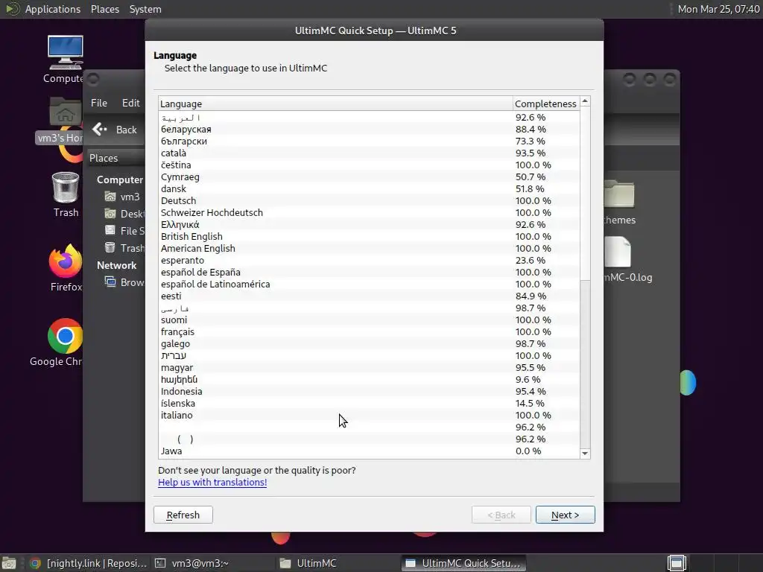The width and height of the screenshot is (763, 572).
Task: Open the UltimMC-0.log file icon
Action: click(618, 252)
